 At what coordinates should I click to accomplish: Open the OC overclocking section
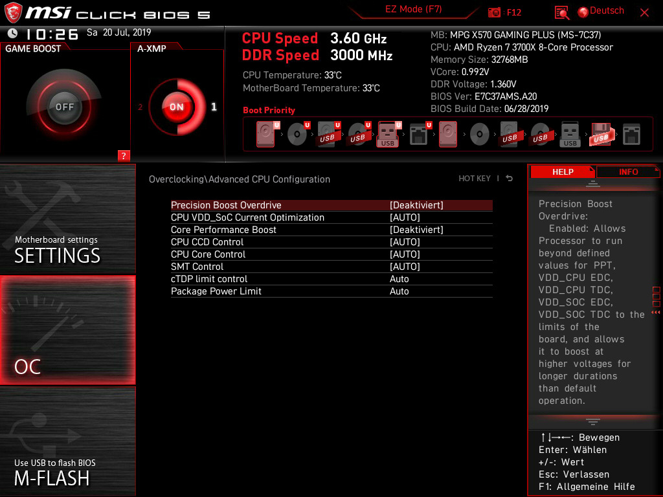pos(67,330)
